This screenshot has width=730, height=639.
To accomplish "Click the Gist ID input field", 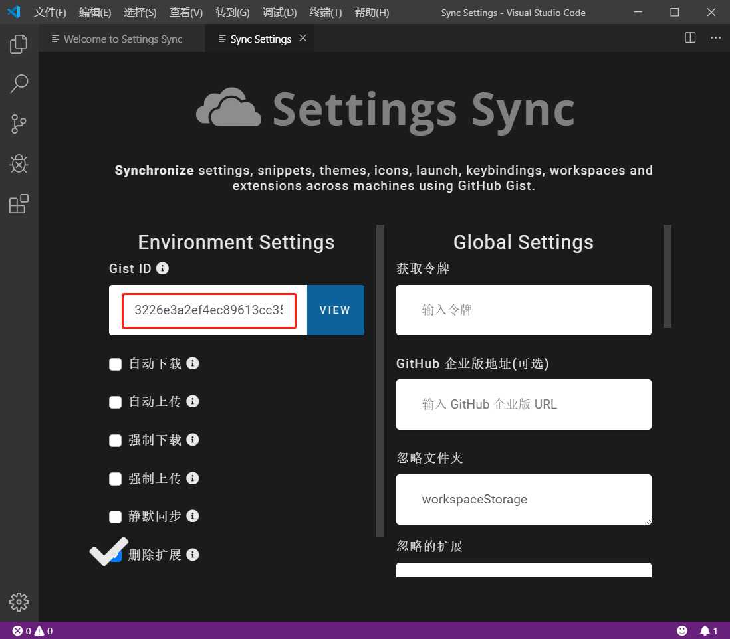I will 208,310.
